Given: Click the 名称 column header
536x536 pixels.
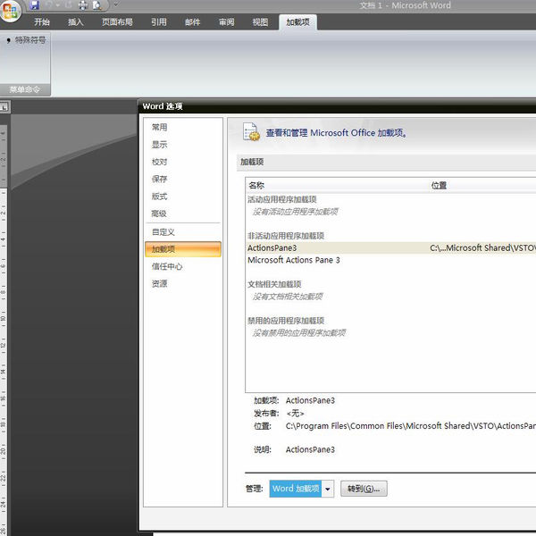Looking at the screenshot, I should pyautogui.click(x=256, y=185).
